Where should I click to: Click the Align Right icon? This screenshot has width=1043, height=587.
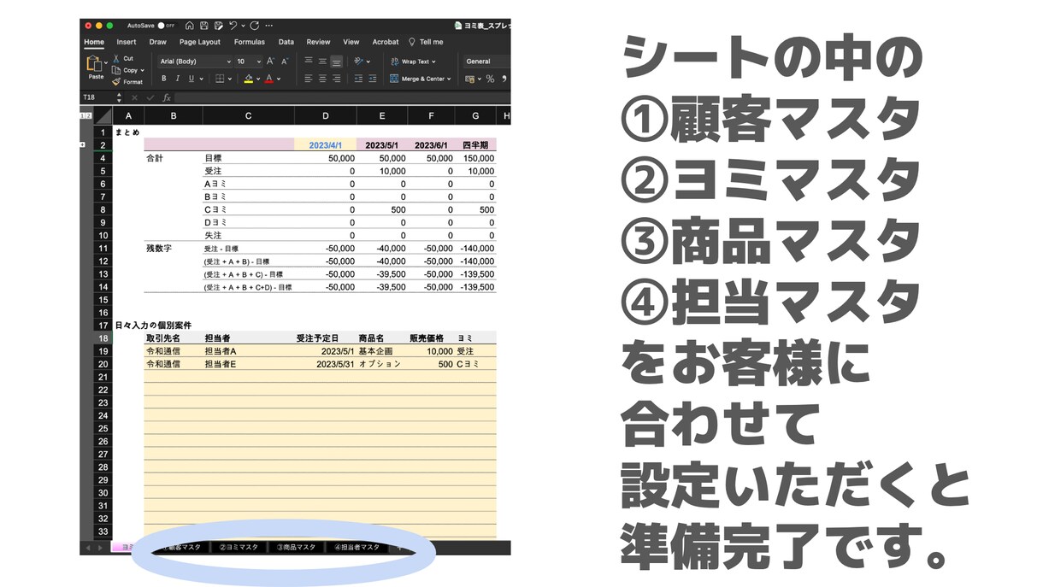(x=337, y=79)
